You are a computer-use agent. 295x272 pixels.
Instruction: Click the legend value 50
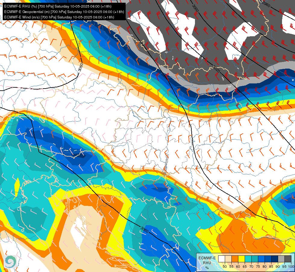pyautogui.click(x=224, y=267)
